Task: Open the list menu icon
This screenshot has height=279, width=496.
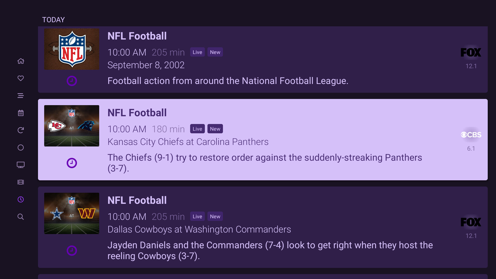Action: (21, 96)
